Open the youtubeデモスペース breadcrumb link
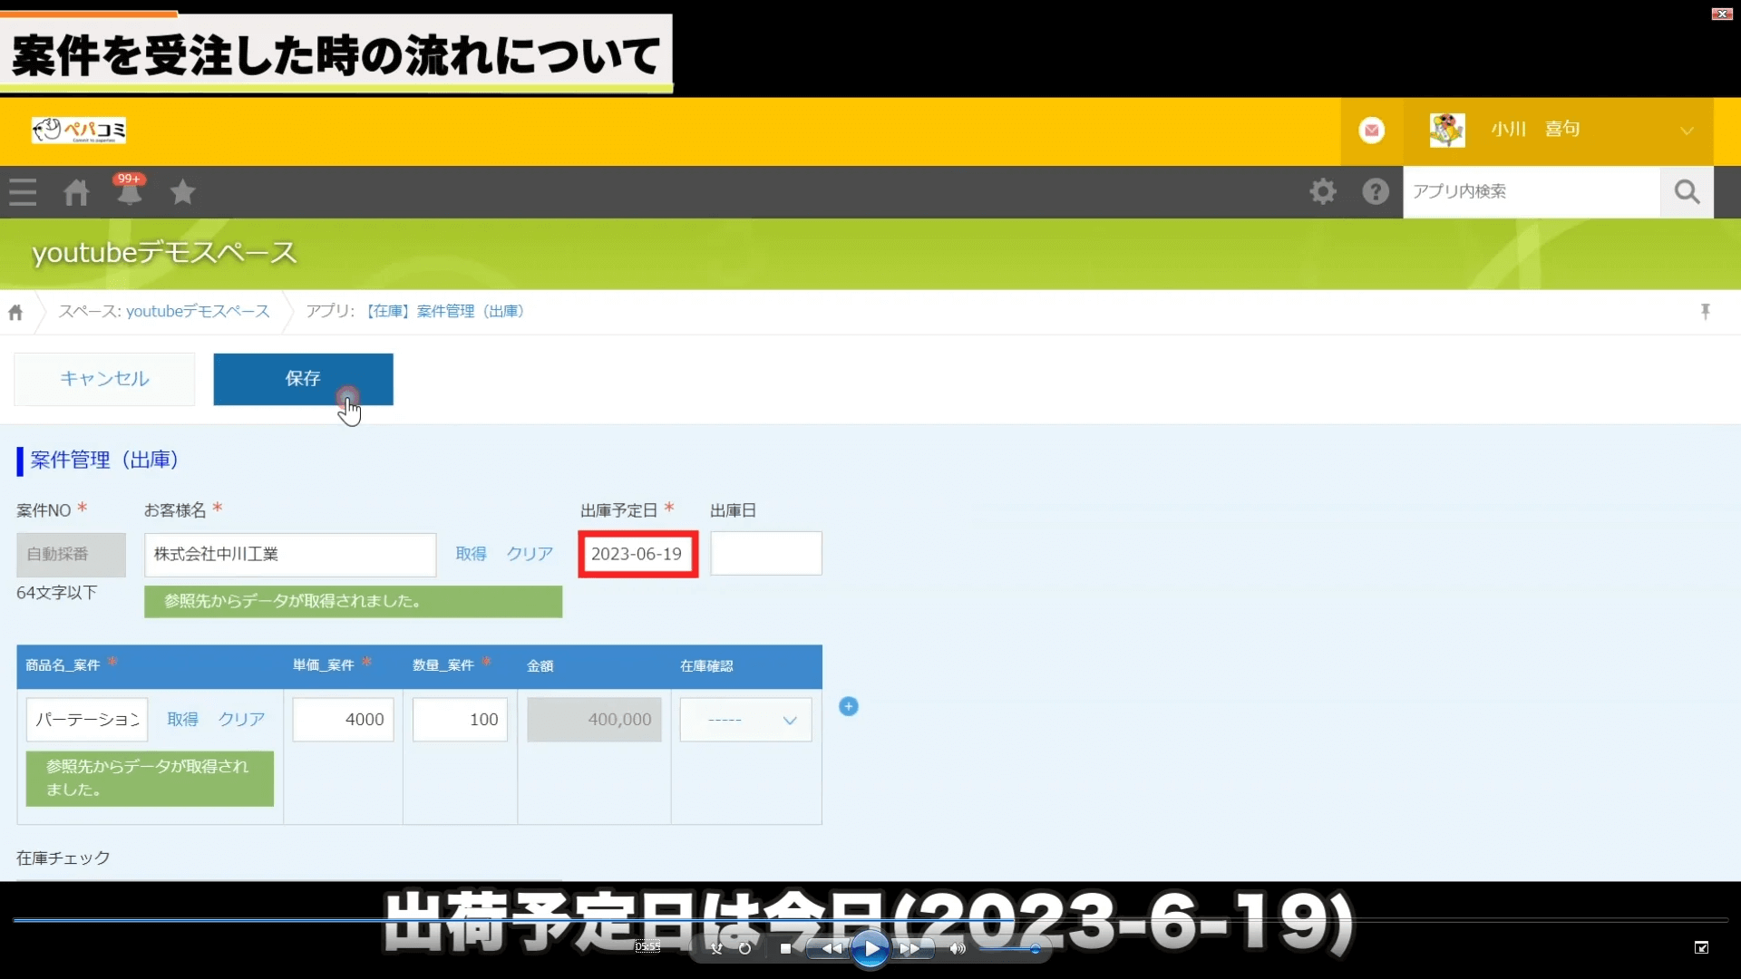Screen dimensions: 1741x979 (198, 311)
